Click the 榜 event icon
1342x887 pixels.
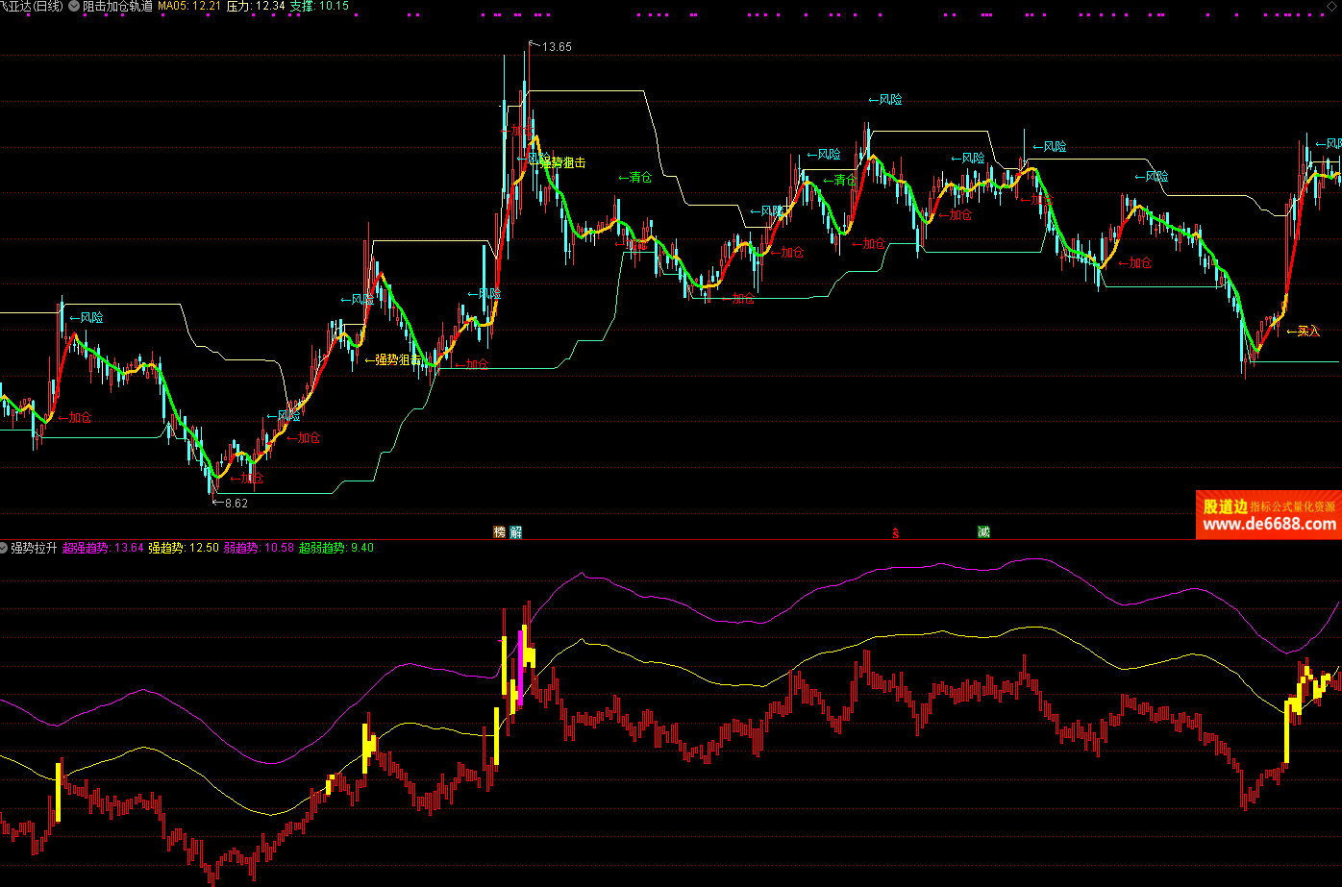[499, 531]
